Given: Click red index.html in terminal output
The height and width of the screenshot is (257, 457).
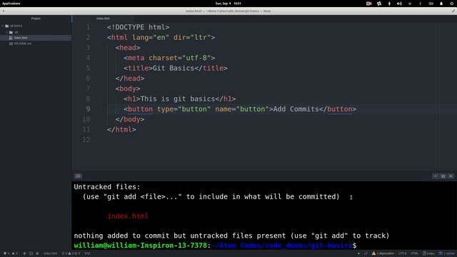Looking at the screenshot, I should pos(128,216).
